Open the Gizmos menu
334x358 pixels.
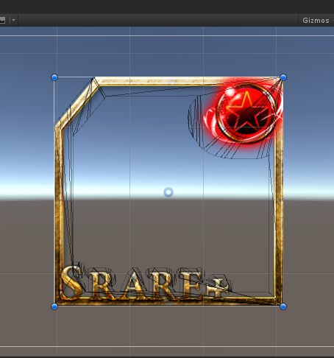pyautogui.click(x=316, y=21)
